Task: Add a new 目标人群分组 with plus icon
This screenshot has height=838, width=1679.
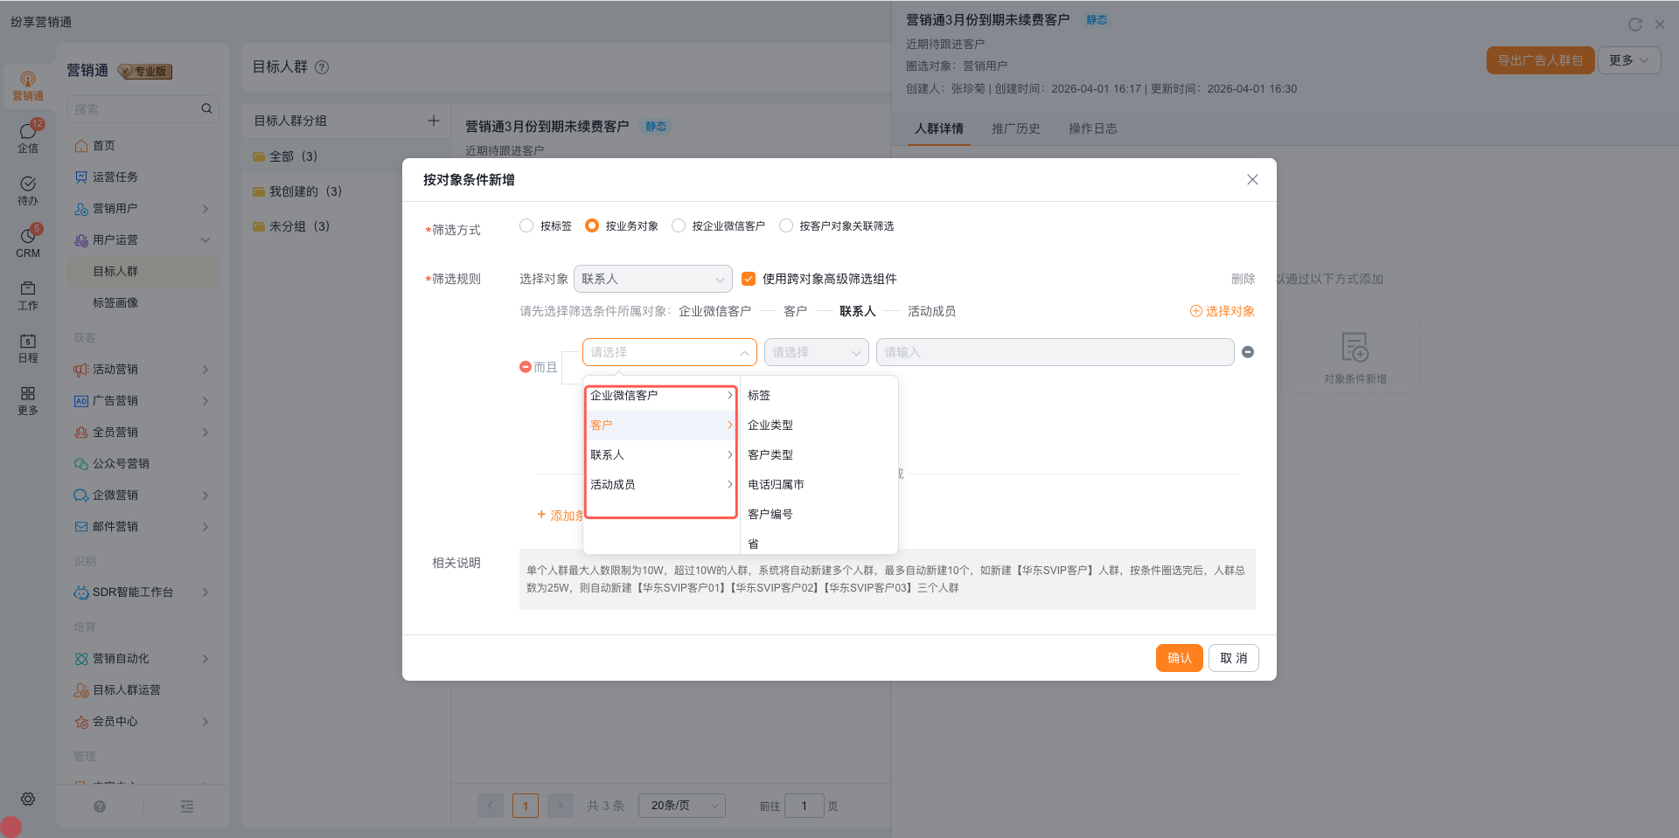Action: [433, 121]
